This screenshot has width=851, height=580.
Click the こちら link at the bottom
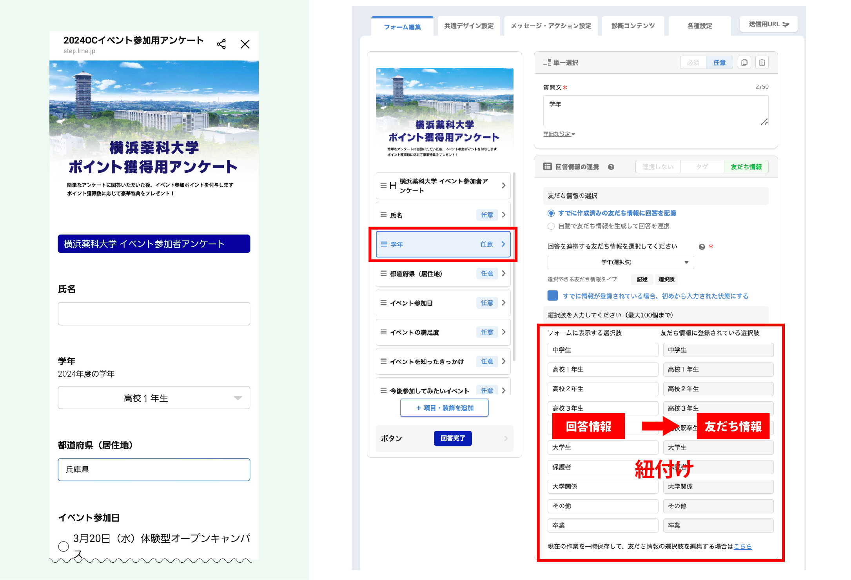click(742, 546)
